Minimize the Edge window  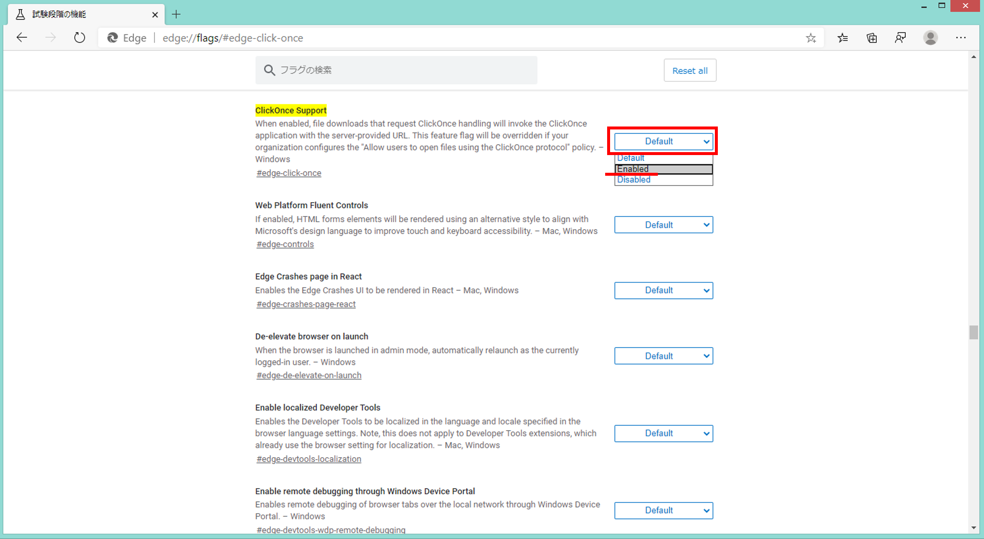[x=924, y=6]
